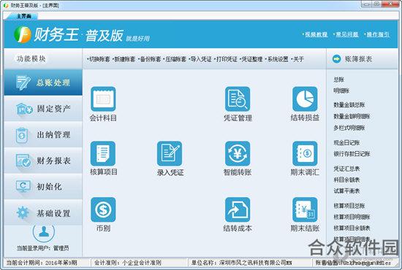Click 压缩账套 in the toolbar
Screen dimensions: 402x270
175,59
